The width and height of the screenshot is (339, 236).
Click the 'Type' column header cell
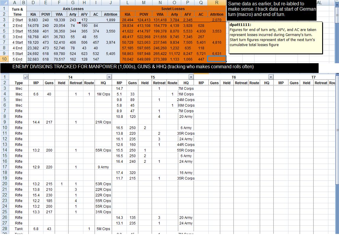click(x=19, y=83)
